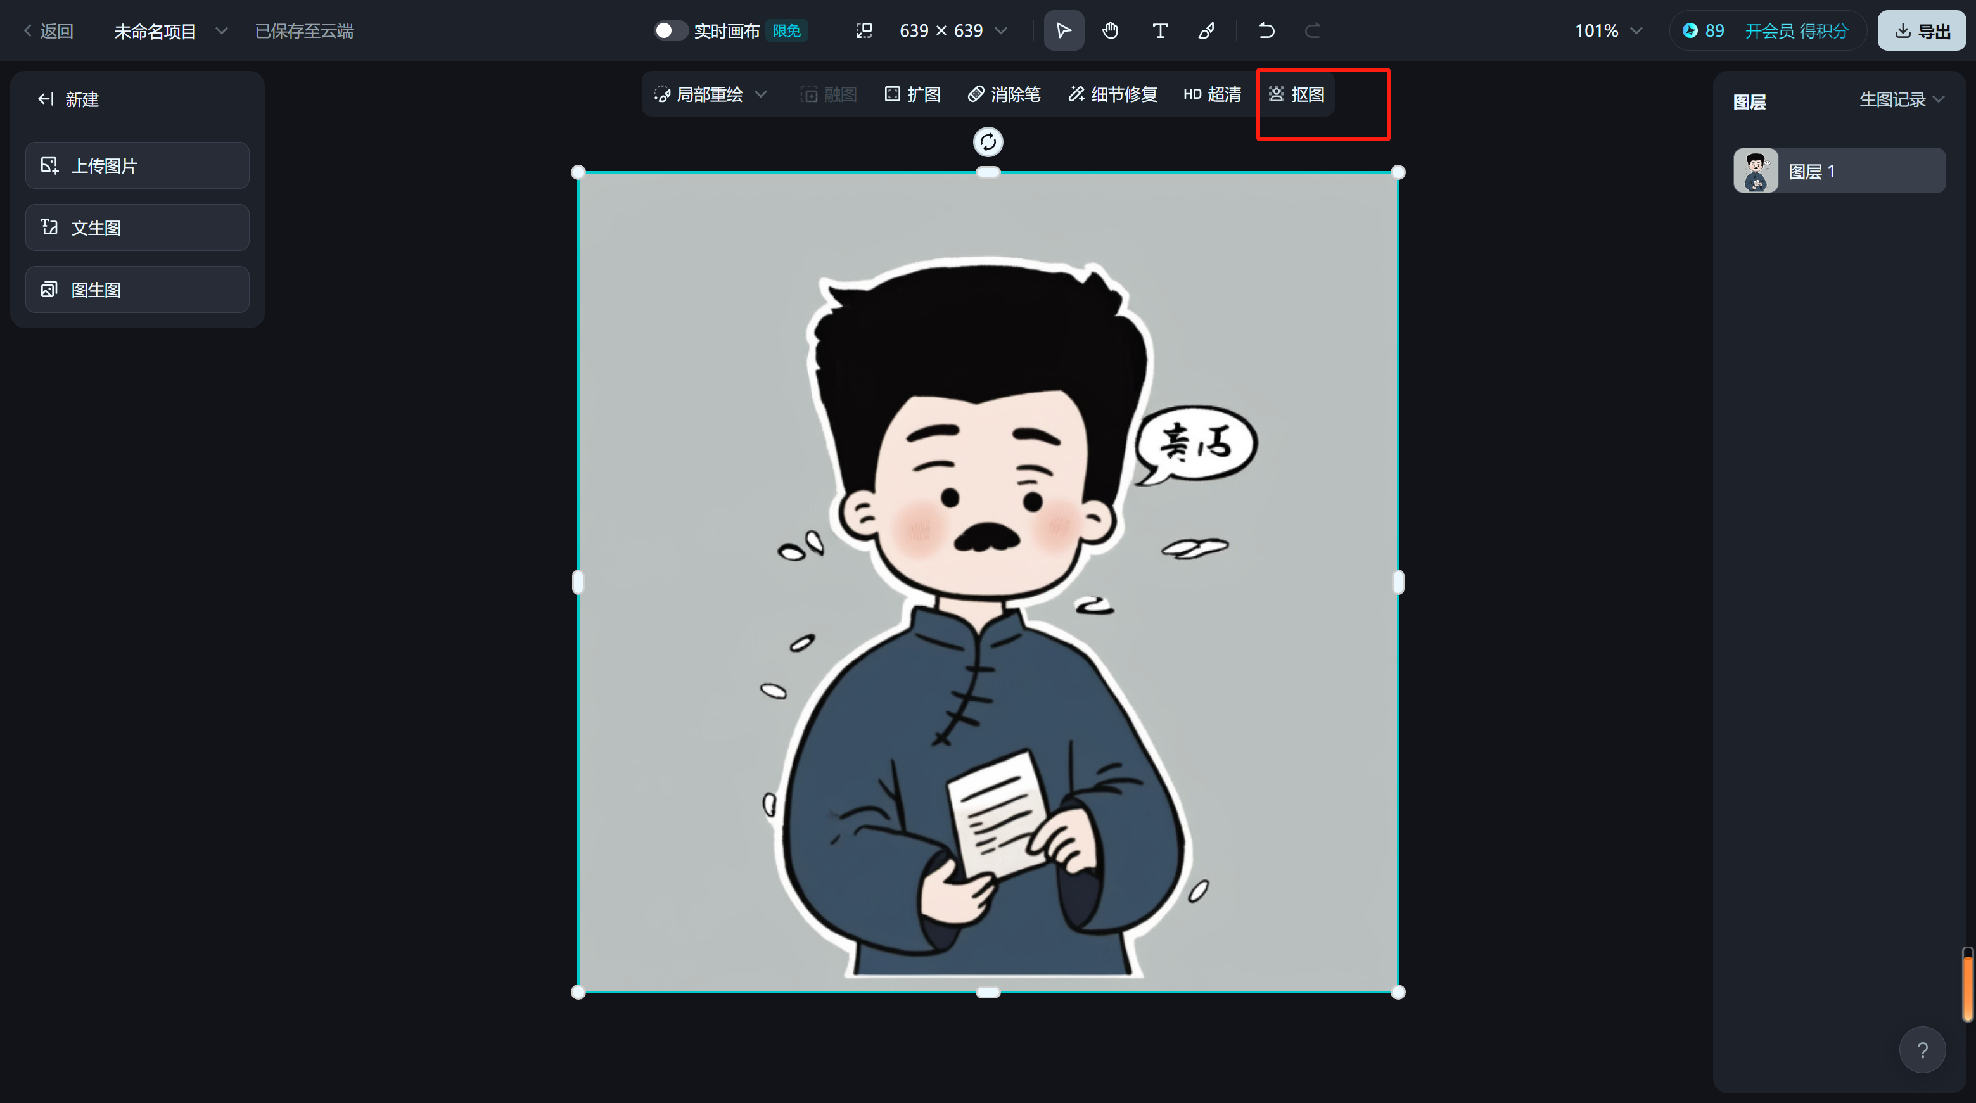Select the brush tool
Viewport: 1976px width, 1103px height.
pos(1206,30)
